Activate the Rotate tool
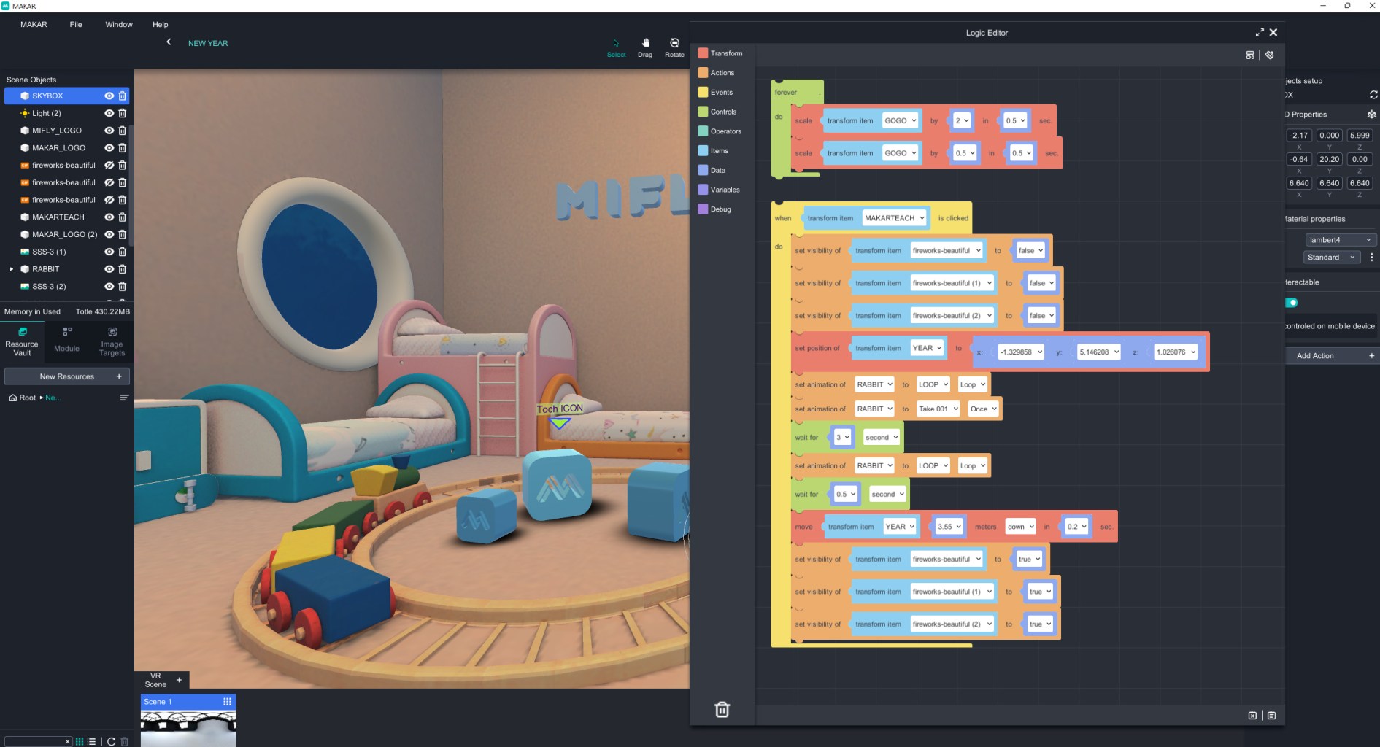Image resolution: width=1380 pixels, height=747 pixels. pyautogui.click(x=674, y=47)
